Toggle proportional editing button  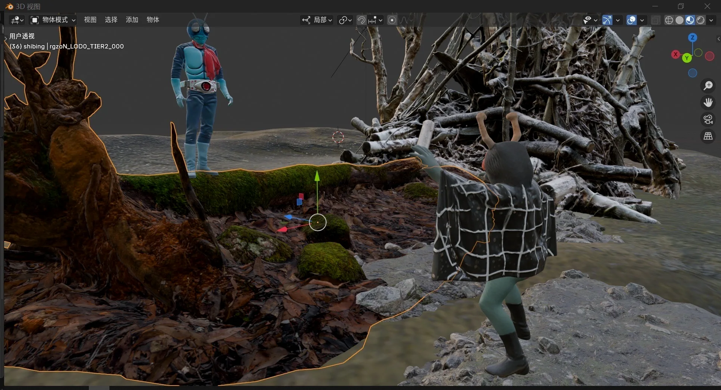tap(392, 20)
